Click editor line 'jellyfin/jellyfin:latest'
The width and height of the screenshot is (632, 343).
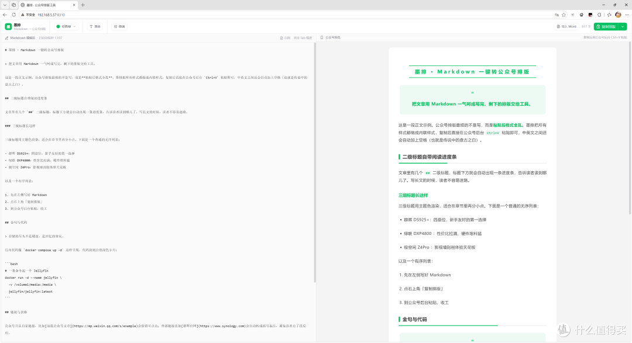pos(30,292)
